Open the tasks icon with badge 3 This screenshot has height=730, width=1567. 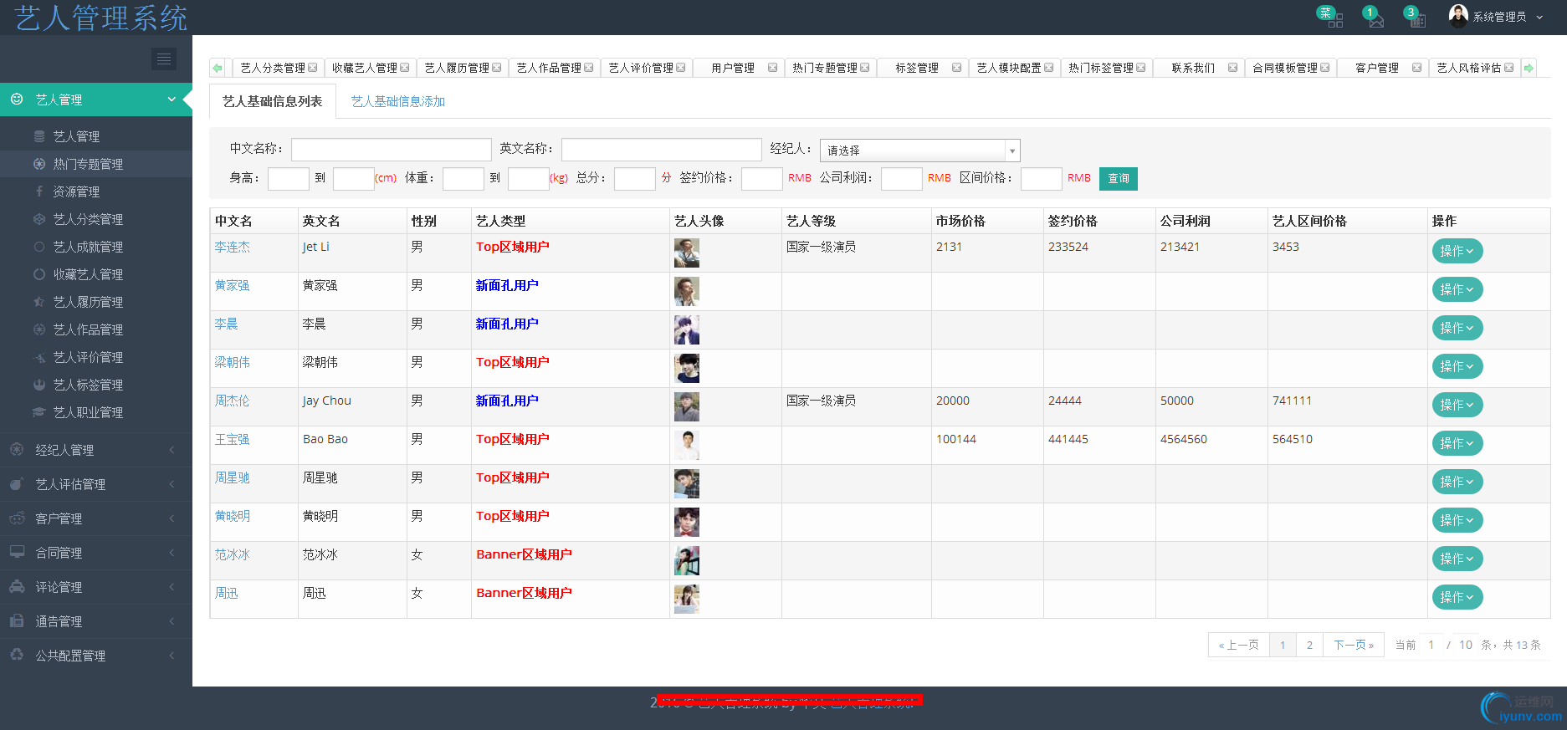[x=1417, y=20]
